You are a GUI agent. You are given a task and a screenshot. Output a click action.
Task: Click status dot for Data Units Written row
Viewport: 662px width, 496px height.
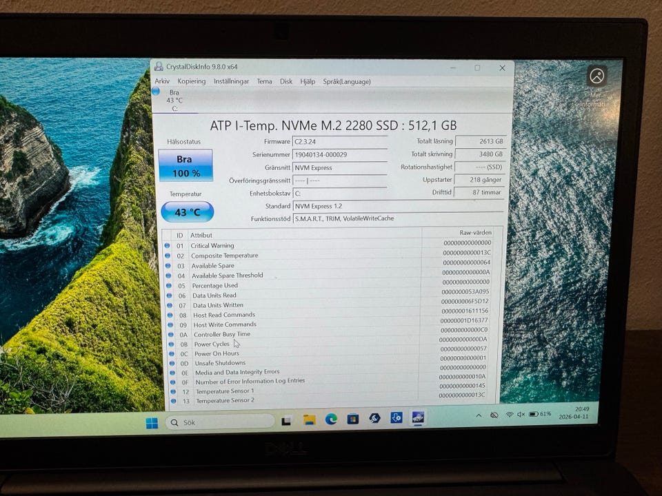(170, 305)
